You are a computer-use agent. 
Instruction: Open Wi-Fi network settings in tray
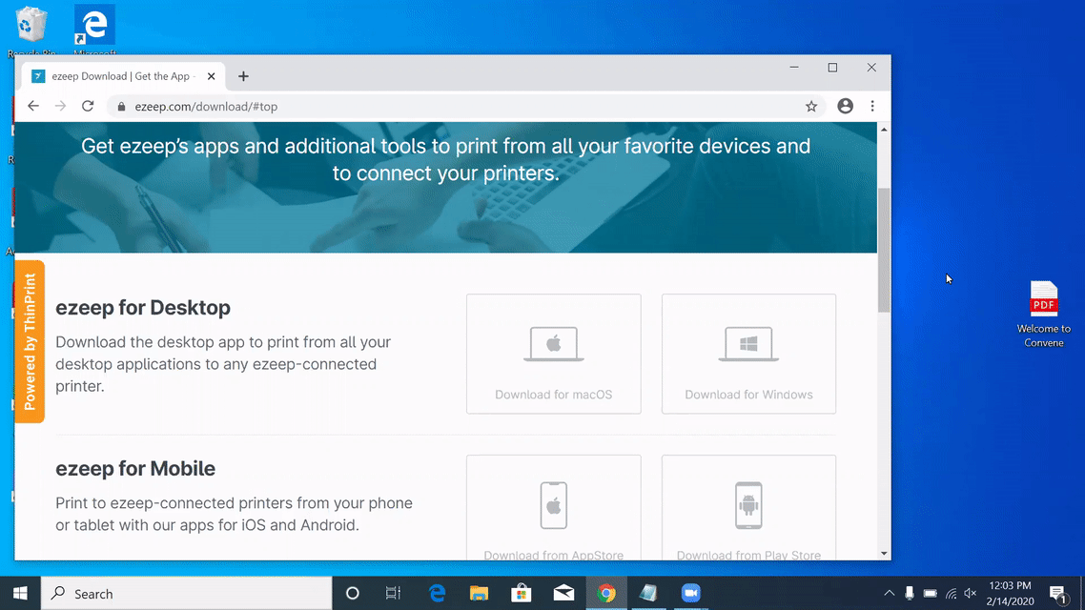(x=952, y=594)
